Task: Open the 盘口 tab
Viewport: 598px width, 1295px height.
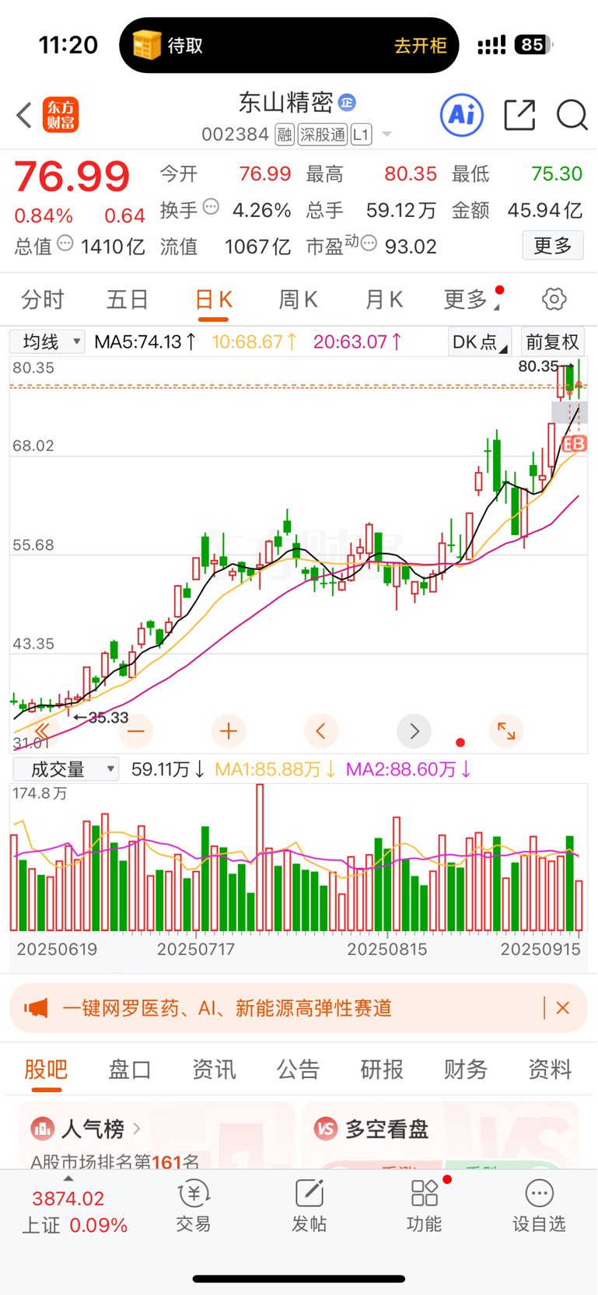Action: 130,1069
